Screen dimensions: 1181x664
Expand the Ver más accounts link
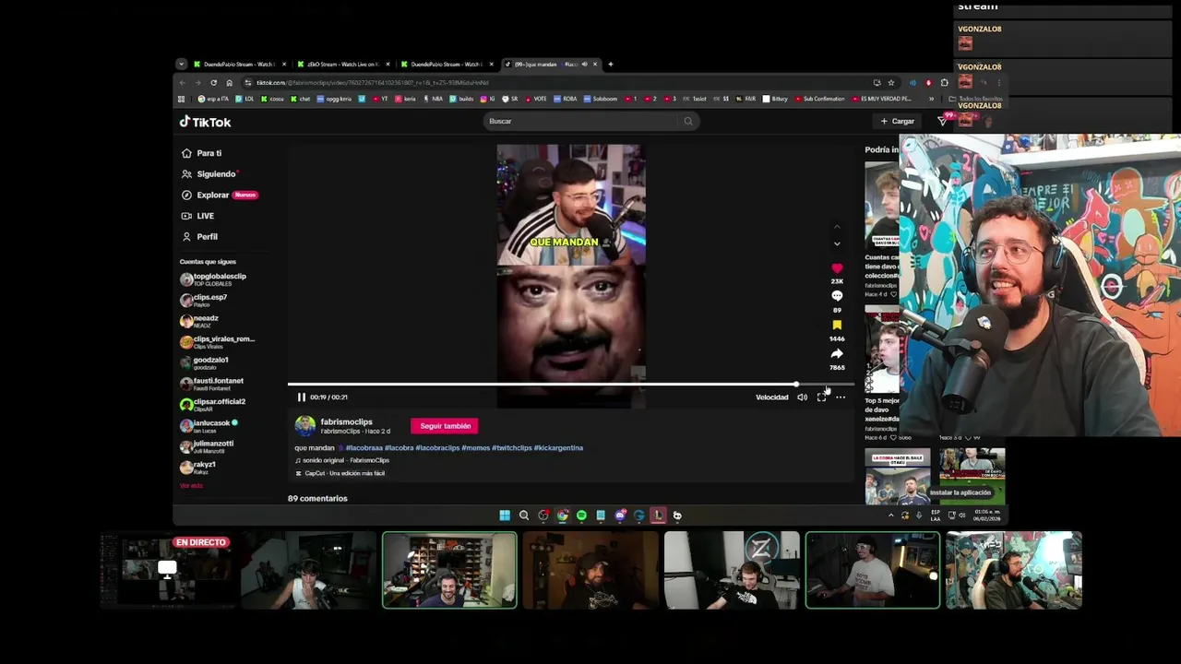[x=191, y=486]
